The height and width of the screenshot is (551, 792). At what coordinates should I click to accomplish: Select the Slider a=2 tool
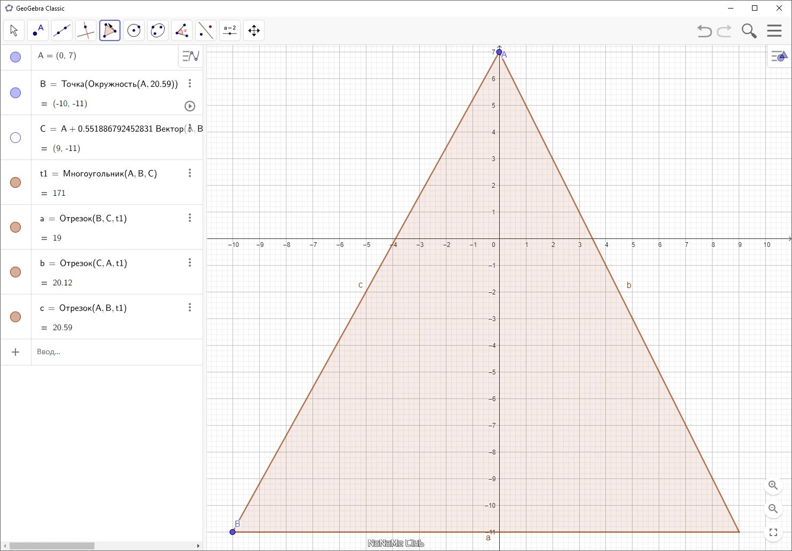[x=230, y=30]
